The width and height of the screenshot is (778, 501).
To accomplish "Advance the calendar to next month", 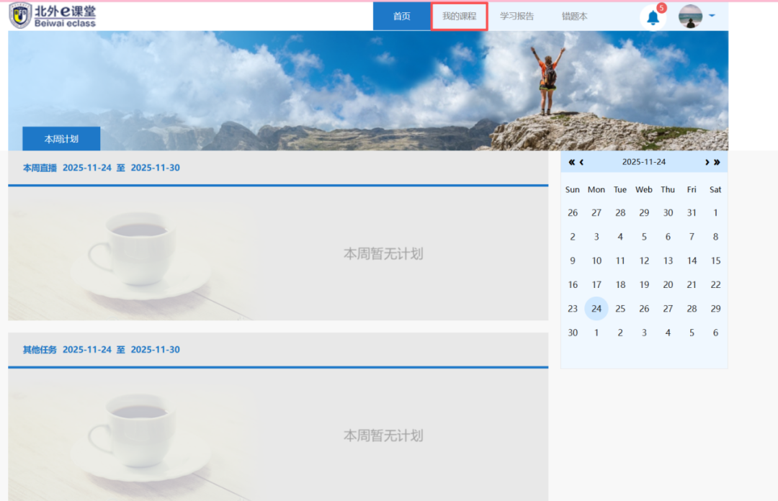I will coord(707,162).
